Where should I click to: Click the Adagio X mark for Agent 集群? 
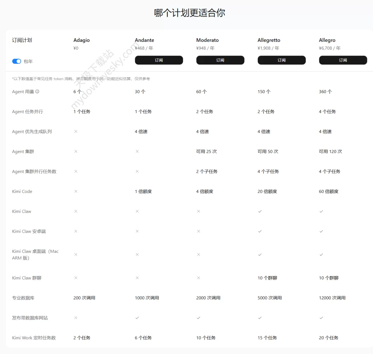point(76,151)
